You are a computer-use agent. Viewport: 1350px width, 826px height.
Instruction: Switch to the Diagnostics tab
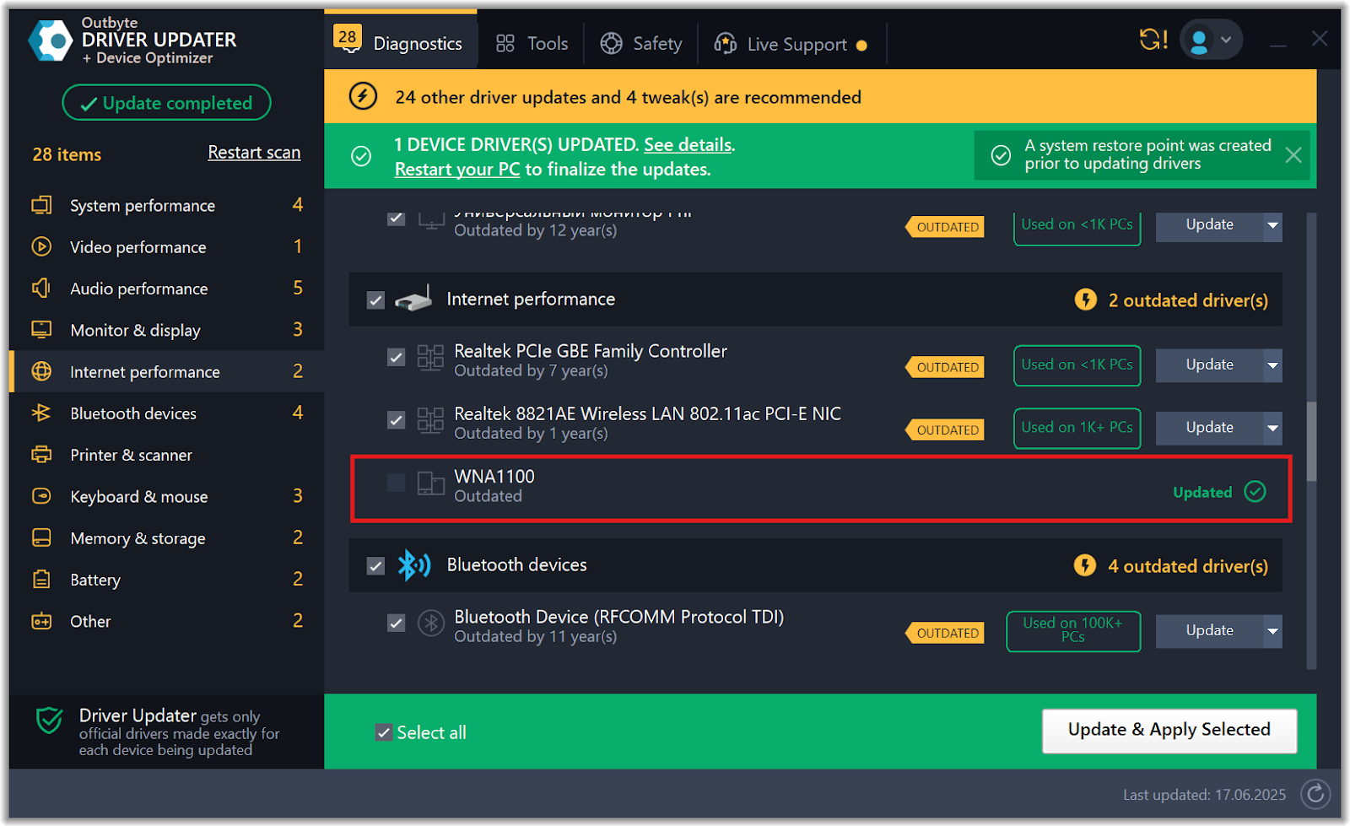coord(400,40)
